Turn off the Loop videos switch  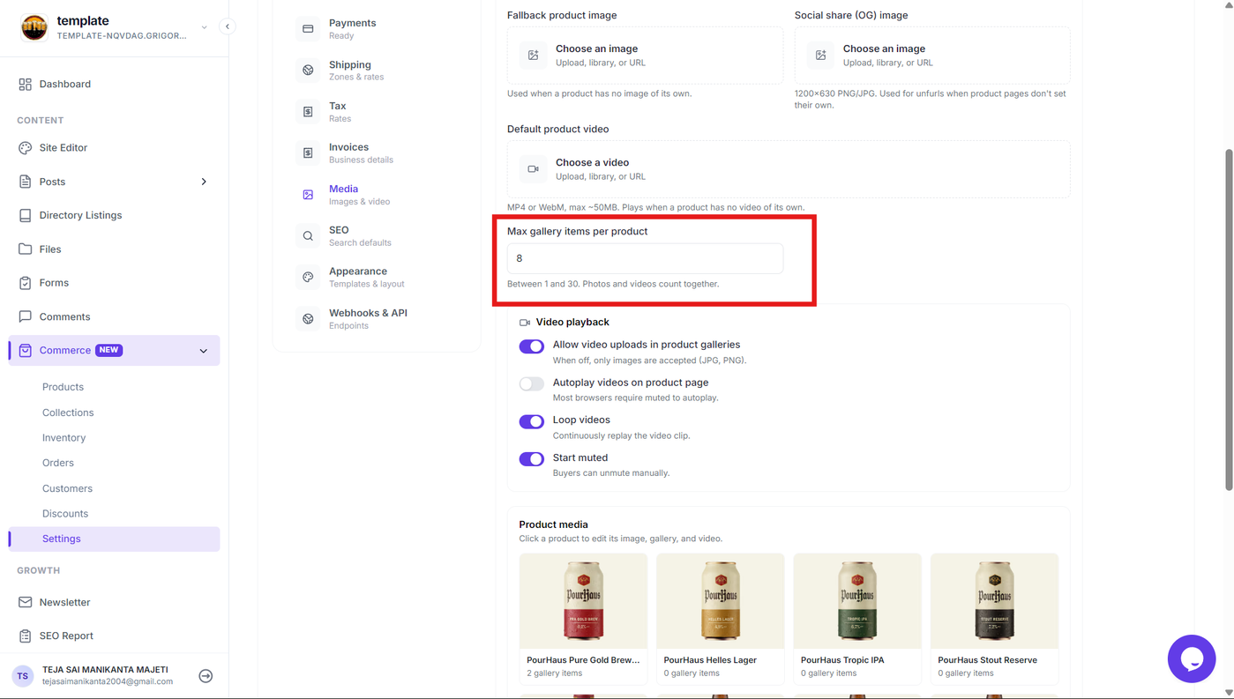point(531,421)
